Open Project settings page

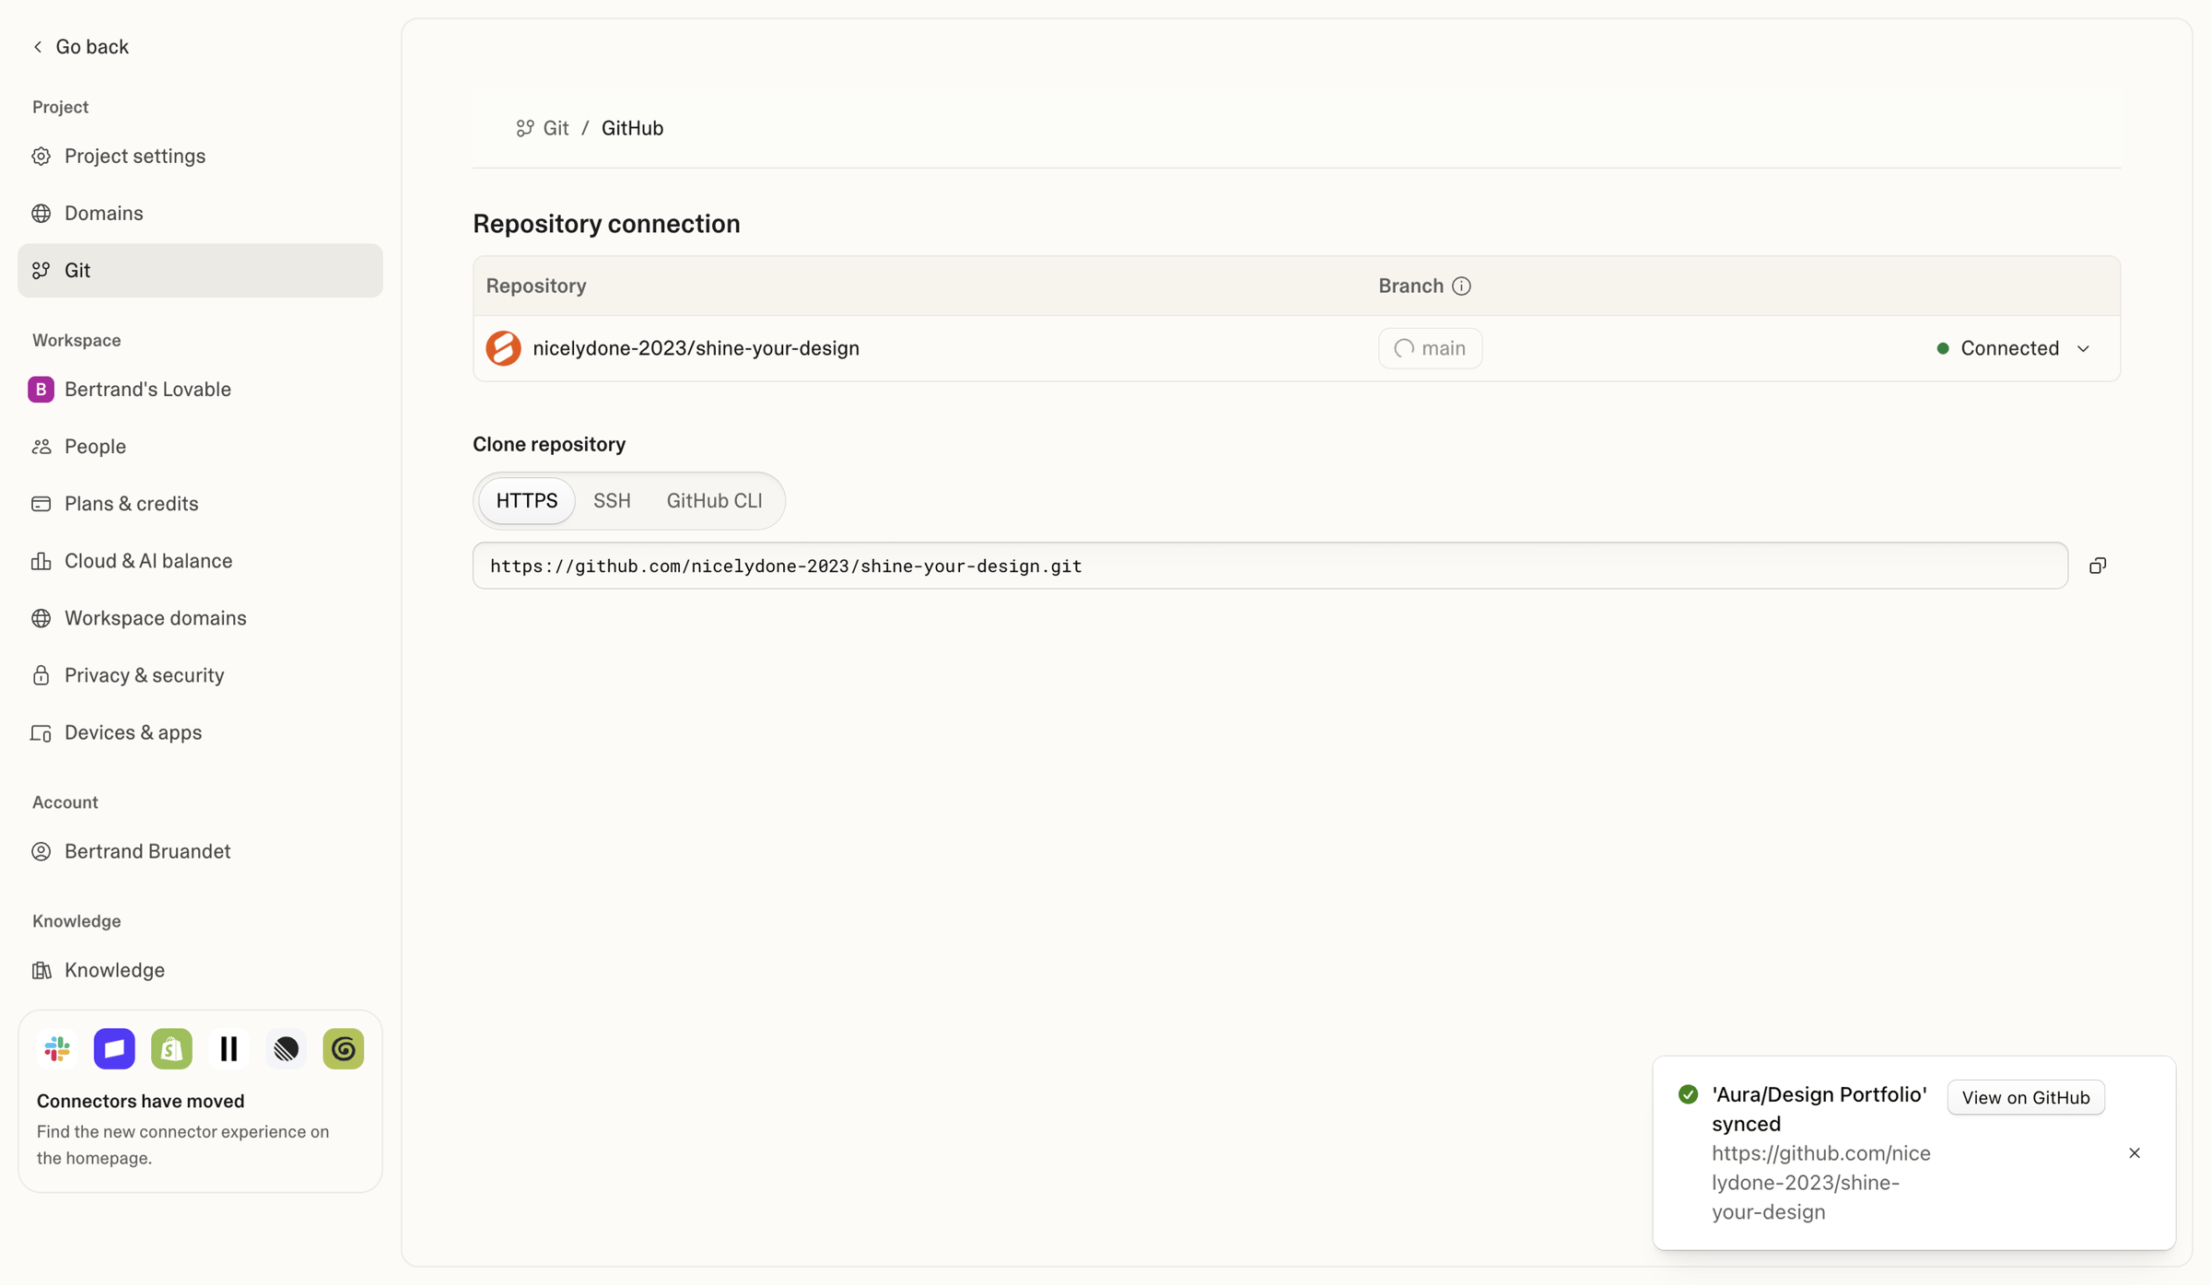point(200,157)
